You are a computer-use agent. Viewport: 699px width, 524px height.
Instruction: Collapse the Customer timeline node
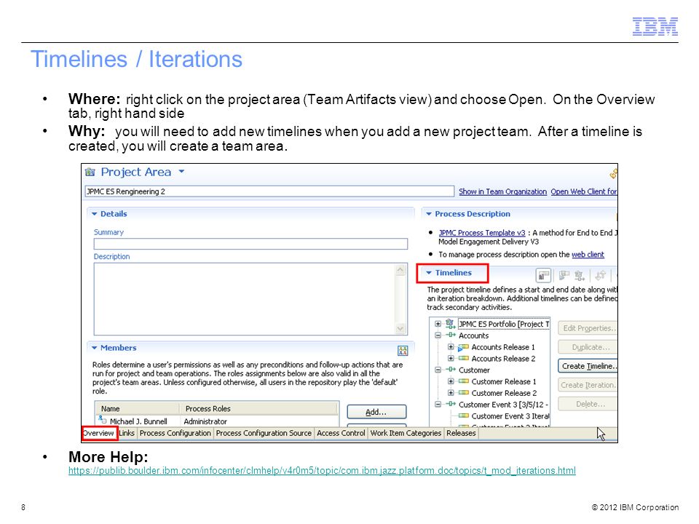click(x=438, y=370)
